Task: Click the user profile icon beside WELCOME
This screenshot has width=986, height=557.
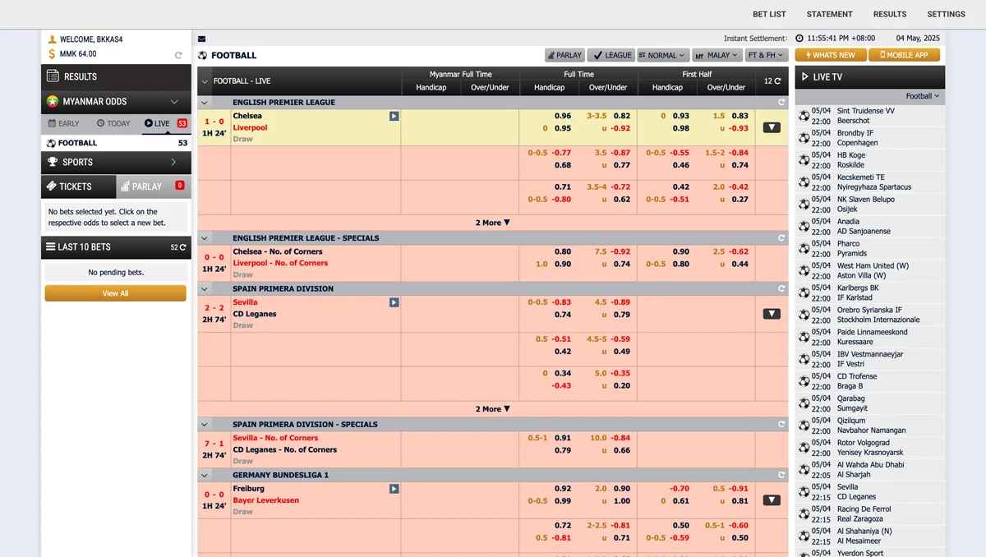Action: tap(53, 39)
